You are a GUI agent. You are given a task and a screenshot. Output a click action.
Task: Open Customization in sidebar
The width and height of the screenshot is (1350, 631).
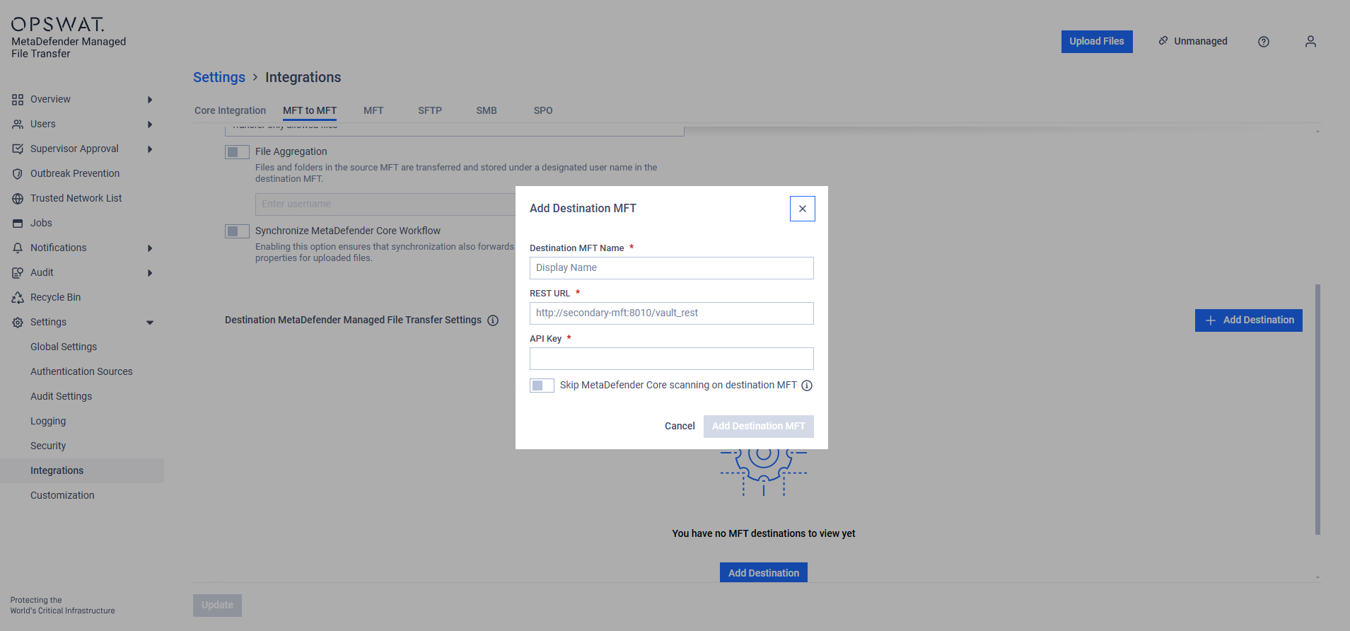pyautogui.click(x=62, y=495)
